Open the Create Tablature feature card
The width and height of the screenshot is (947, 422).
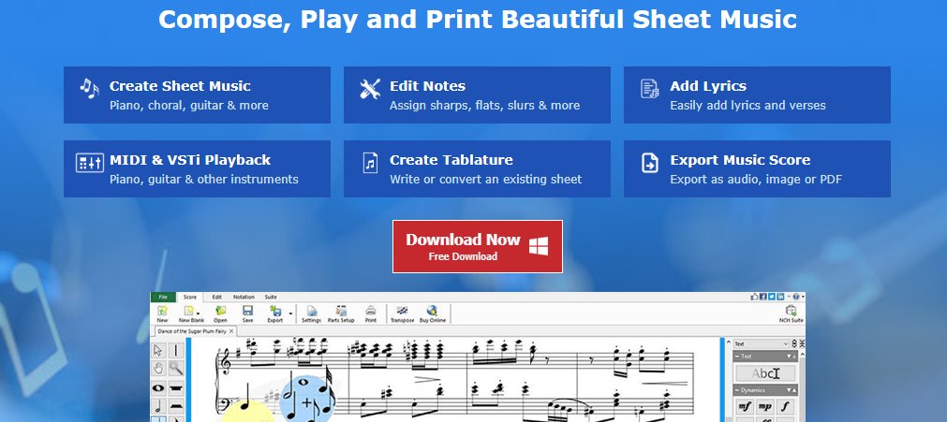[x=477, y=169]
